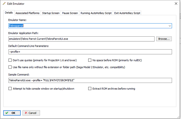Click the Sample Command text field

(x=90, y=80)
